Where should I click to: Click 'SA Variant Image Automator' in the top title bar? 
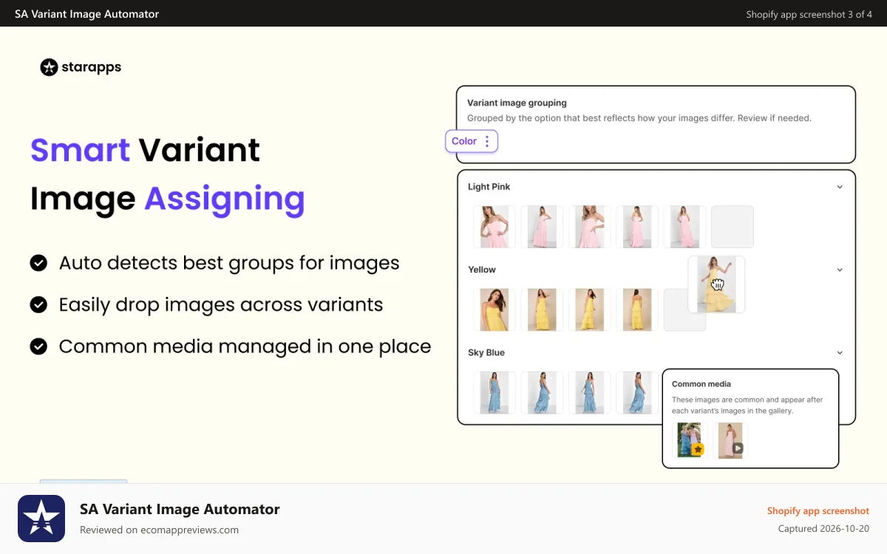click(x=86, y=14)
